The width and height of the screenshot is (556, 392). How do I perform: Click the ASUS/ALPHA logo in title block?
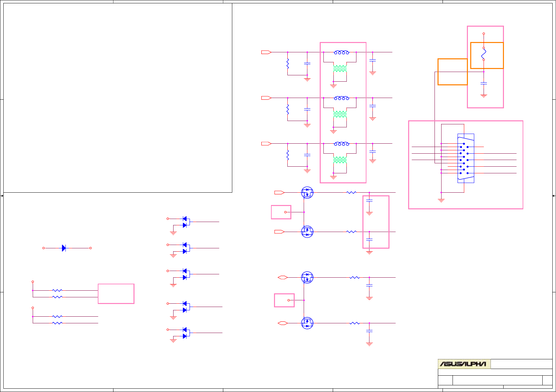click(464, 364)
